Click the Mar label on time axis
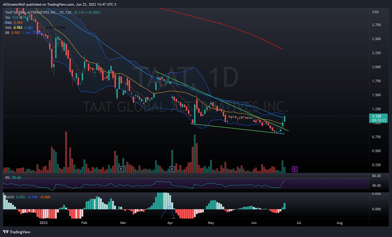Screen dimensions: 392x237 coord(123,223)
